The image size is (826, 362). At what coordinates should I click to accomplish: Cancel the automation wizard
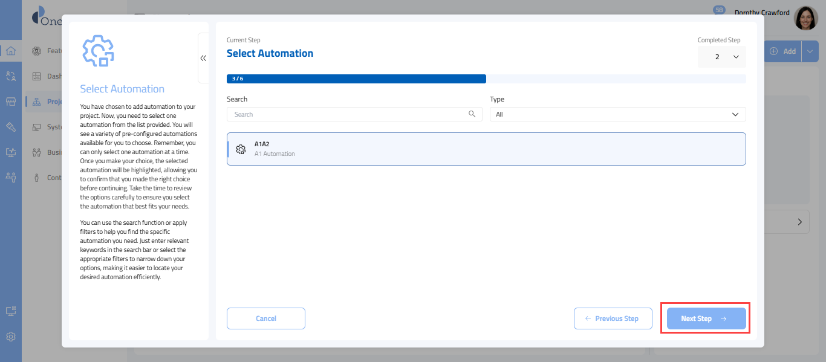click(x=265, y=318)
